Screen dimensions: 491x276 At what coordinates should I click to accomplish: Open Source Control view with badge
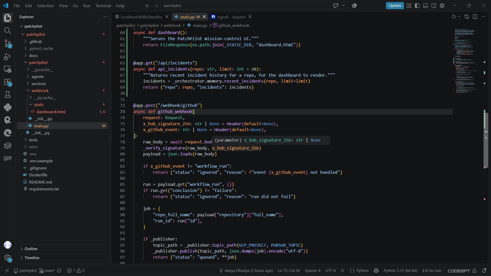point(8,43)
